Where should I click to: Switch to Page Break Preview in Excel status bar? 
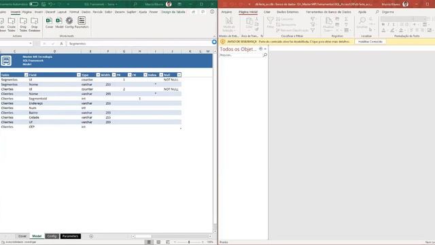(168, 242)
